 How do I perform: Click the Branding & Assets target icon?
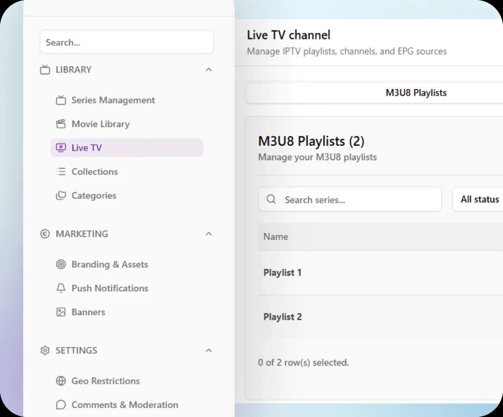61,264
